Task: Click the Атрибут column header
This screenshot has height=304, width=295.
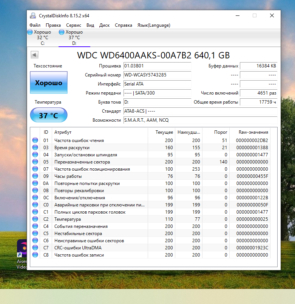Action: pyautogui.click(x=100, y=132)
